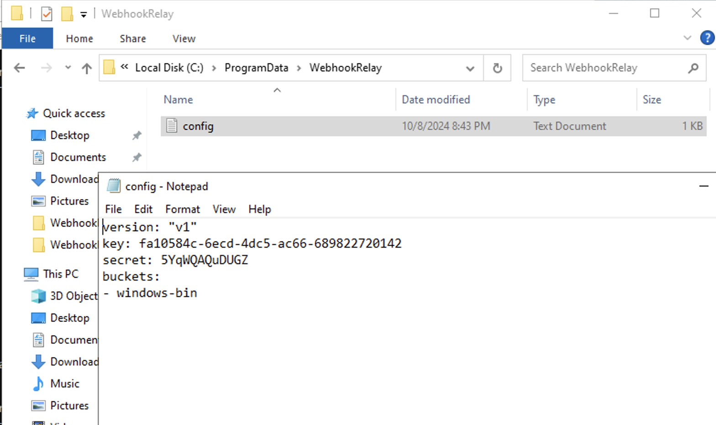Open Desktop under Quick access
Screen dimensions: 716x425
pyautogui.click(x=70, y=135)
